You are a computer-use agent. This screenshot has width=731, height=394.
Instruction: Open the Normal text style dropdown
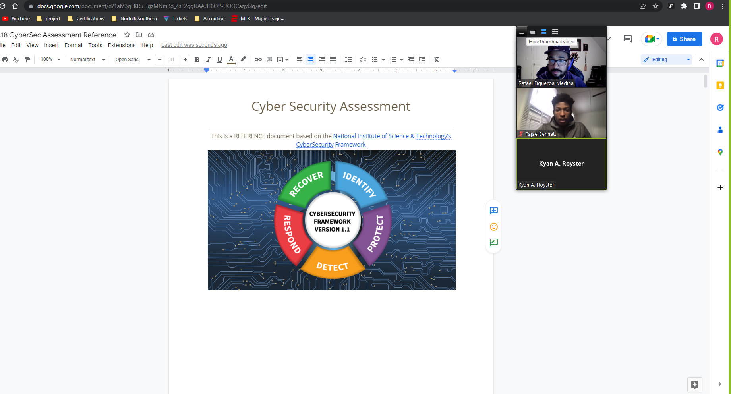coord(87,60)
